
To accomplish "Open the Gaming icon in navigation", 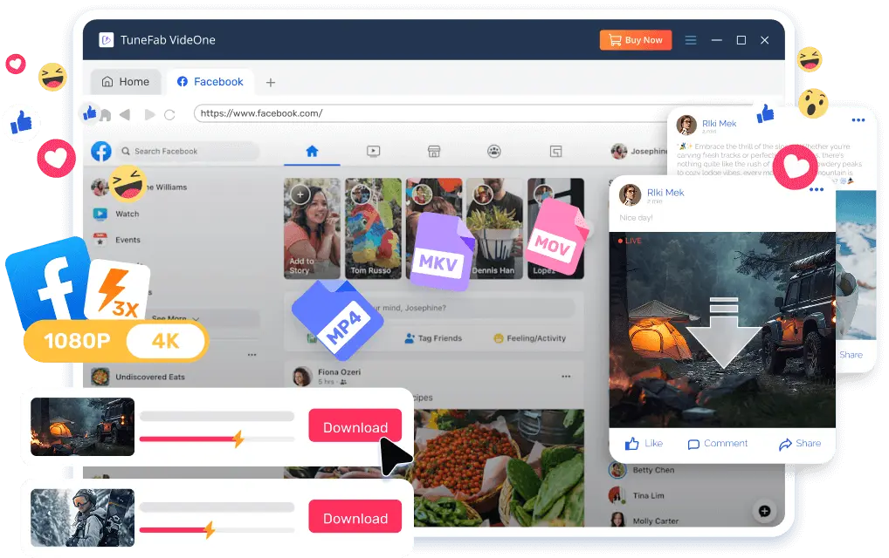I will (555, 151).
